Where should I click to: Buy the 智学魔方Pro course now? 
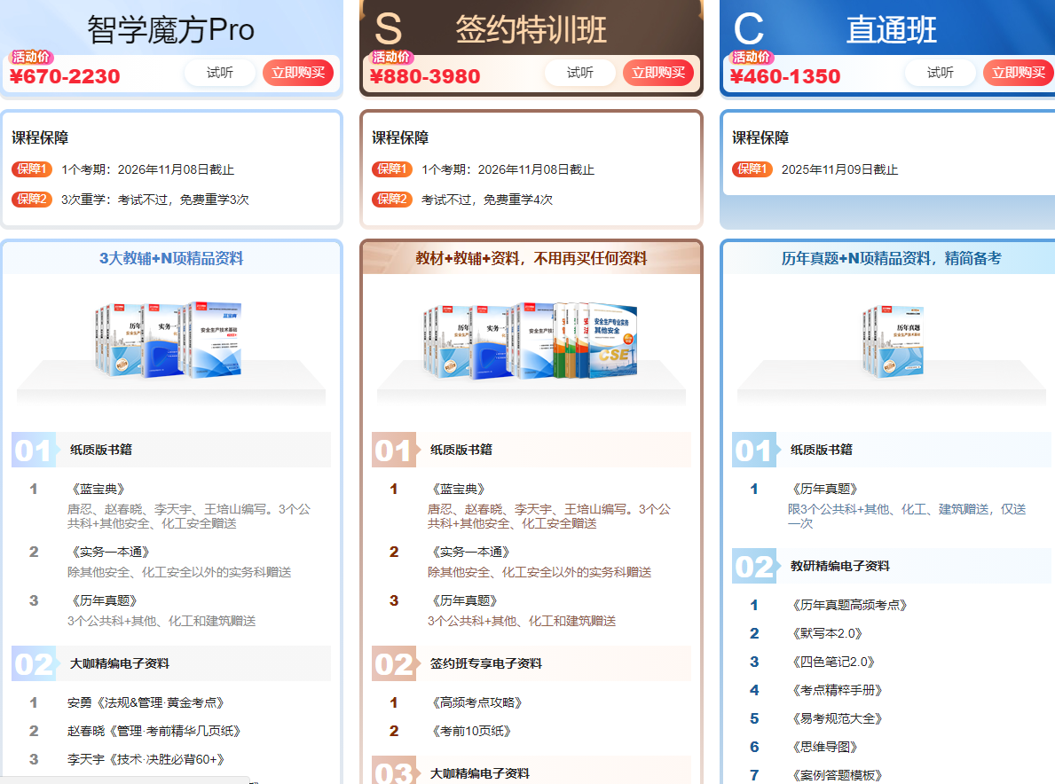point(297,73)
